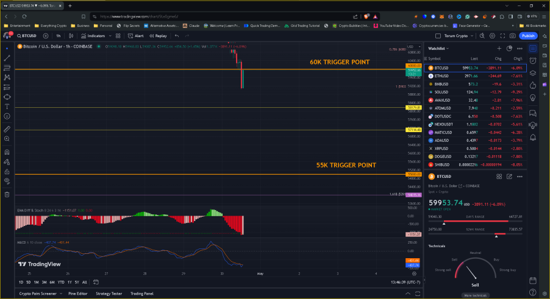The image size is (550, 299).
Task: Take a chart snapshot with camera icon
Action: pyautogui.click(x=513, y=36)
